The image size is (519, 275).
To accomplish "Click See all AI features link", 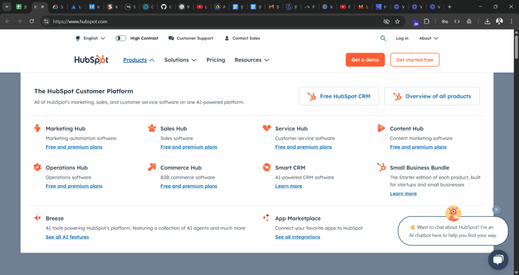I will 67,237.
